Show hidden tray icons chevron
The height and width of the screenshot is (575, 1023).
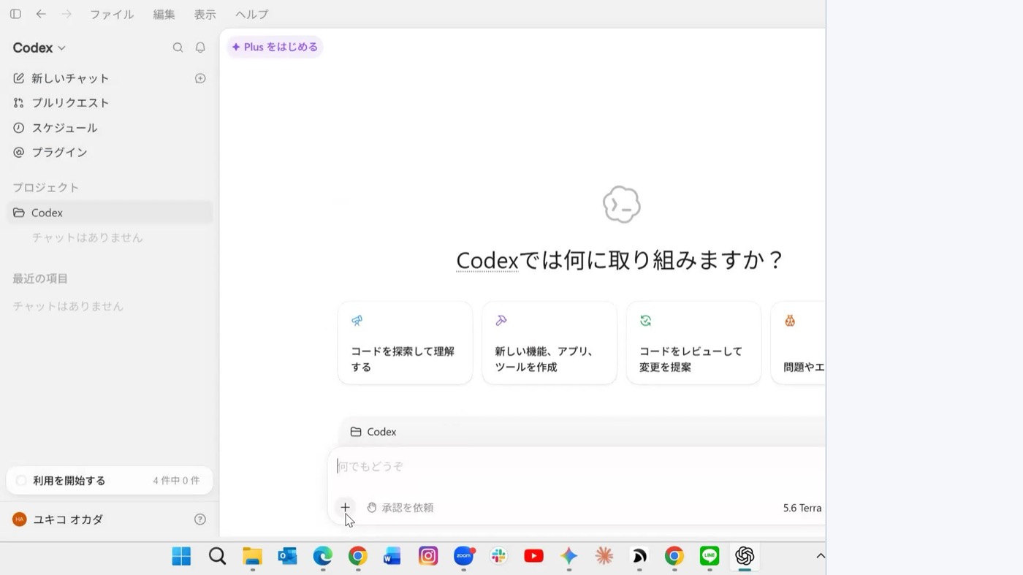tap(820, 556)
